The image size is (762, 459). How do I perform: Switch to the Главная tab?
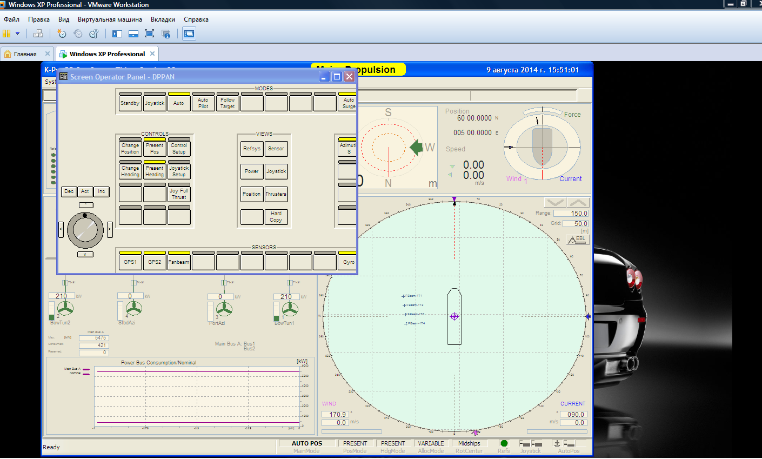(25, 54)
